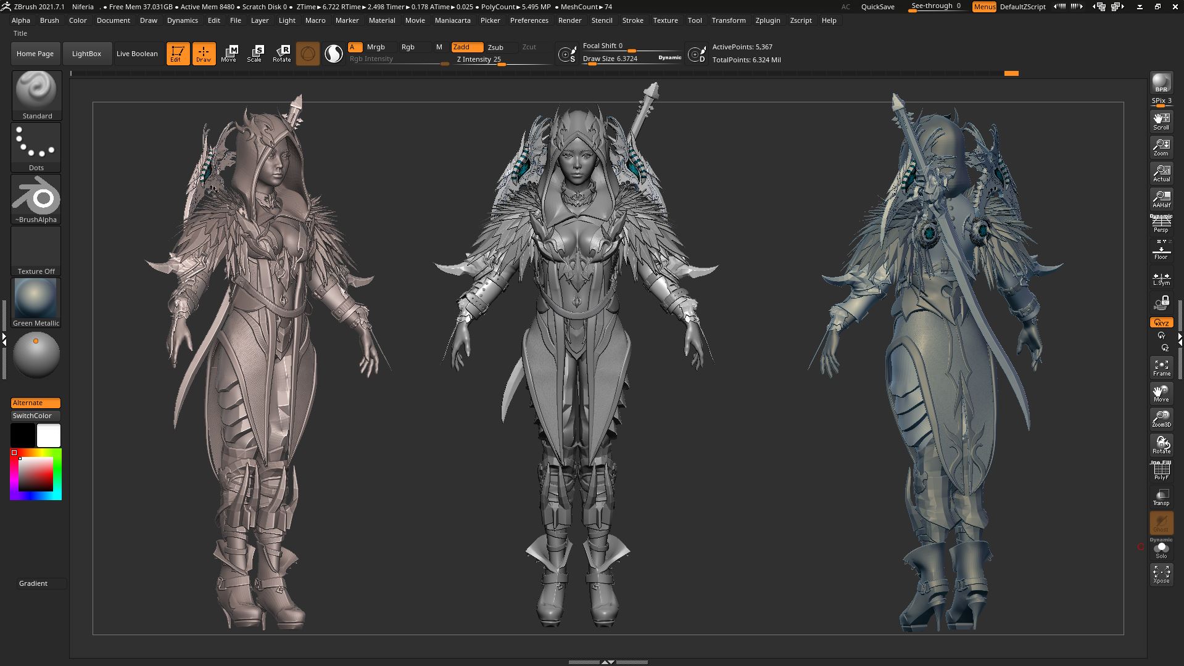The height and width of the screenshot is (666, 1184).
Task: Toggle Persp perspective mode
Action: (1161, 224)
